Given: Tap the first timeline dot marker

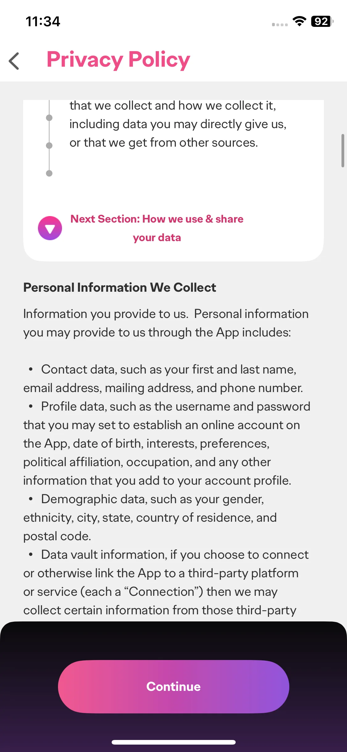Looking at the screenshot, I should (x=49, y=118).
